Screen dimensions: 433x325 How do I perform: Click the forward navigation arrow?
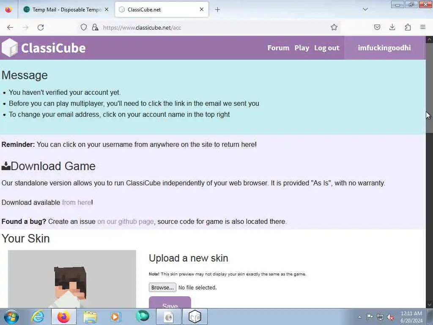point(25,28)
